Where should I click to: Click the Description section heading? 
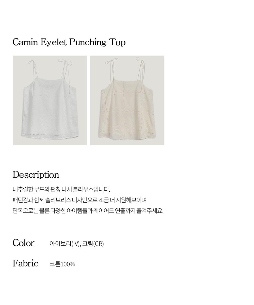point(36,175)
